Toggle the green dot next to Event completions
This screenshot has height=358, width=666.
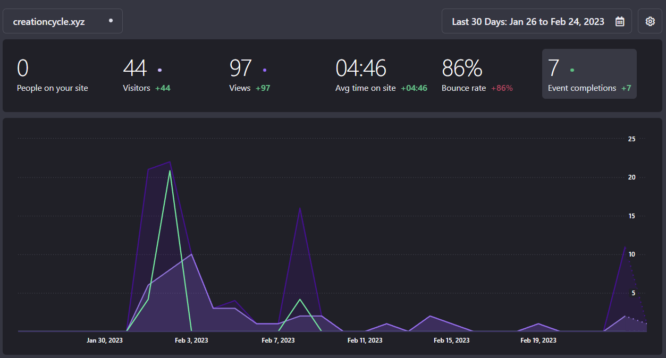click(571, 70)
